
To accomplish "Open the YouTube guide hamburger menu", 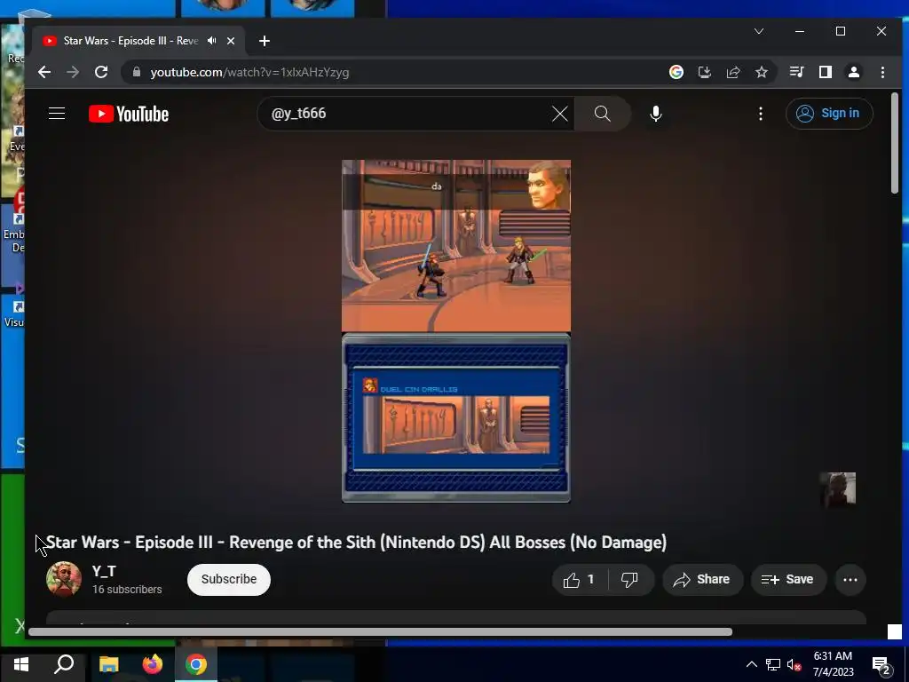I will [x=57, y=113].
